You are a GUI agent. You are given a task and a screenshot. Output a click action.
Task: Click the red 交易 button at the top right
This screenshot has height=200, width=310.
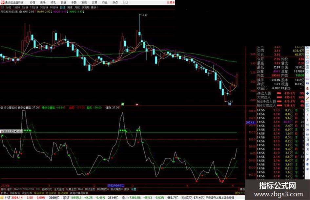(171, 3)
